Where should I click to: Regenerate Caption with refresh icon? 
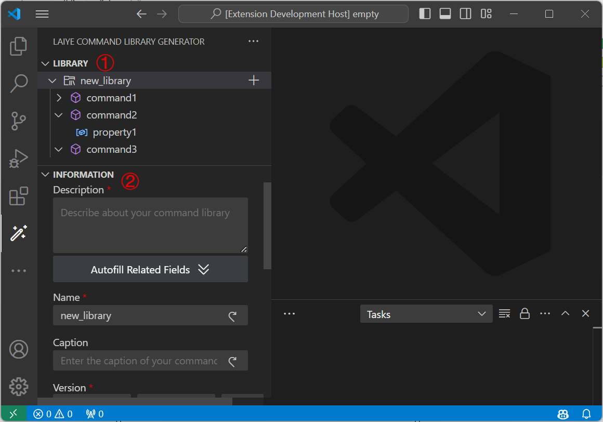[x=232, y=361]
